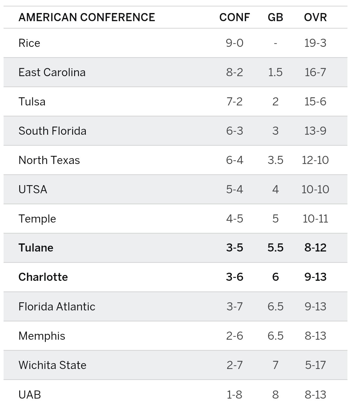The height and width of the screenshot is (409, 351).
Task: Click Wichita State's 5-17 overall record
Action: 315,365
